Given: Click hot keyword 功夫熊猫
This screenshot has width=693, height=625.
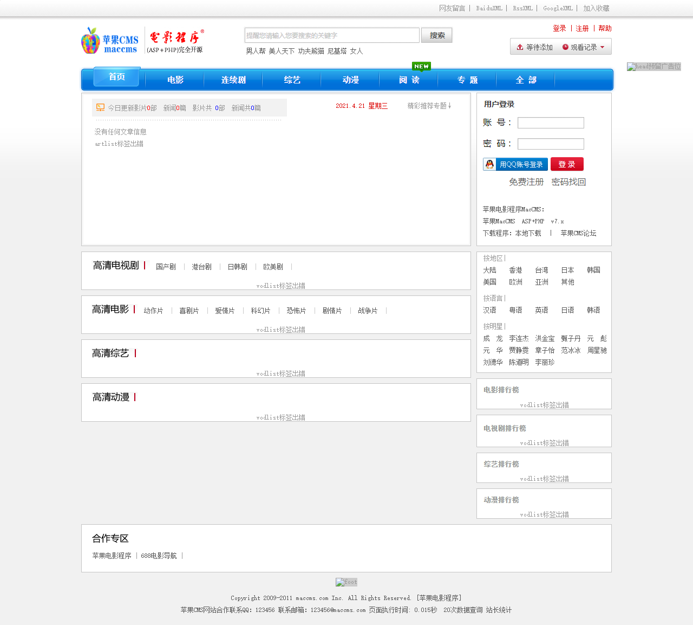Looking at the screenshot, I should pos(311,51).
